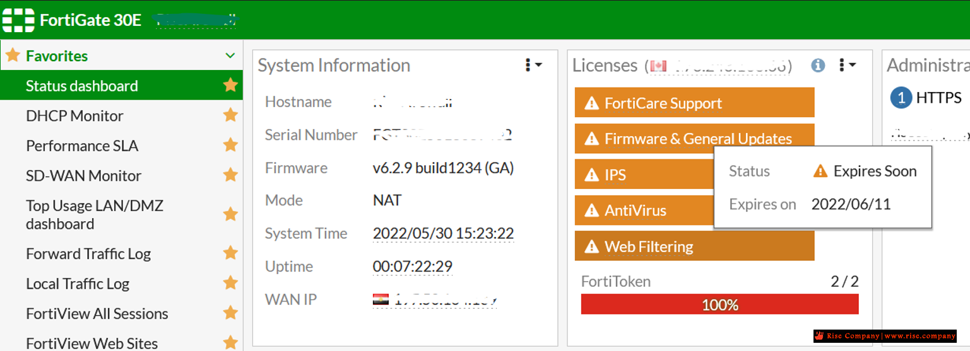Screen dimensions: 970x351
Task: Click the FortiToken 100% usage bar
Action: point(719,304)
